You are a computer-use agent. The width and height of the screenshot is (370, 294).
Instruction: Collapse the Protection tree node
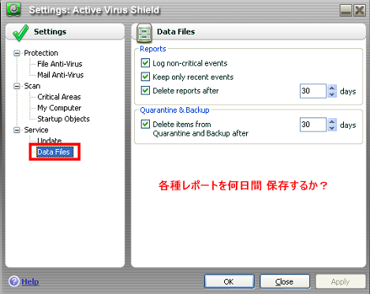click(x=17, y=54)
